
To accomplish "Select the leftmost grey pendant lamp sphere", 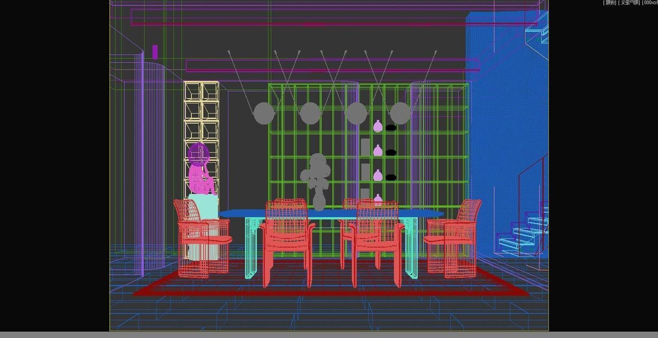I will point(264,113).
